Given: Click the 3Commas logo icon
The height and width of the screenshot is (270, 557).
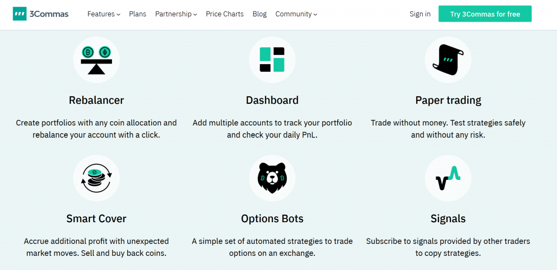Looking at the screenshot, I should tap(20, 14).
